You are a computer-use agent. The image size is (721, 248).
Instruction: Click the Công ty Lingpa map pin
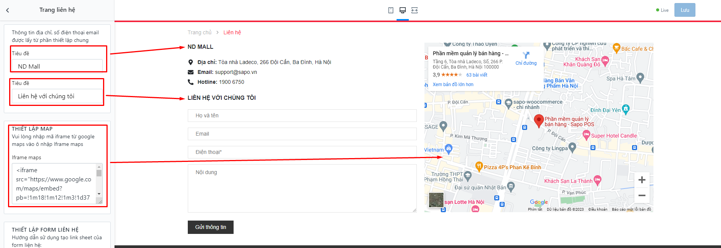(572, 147)
